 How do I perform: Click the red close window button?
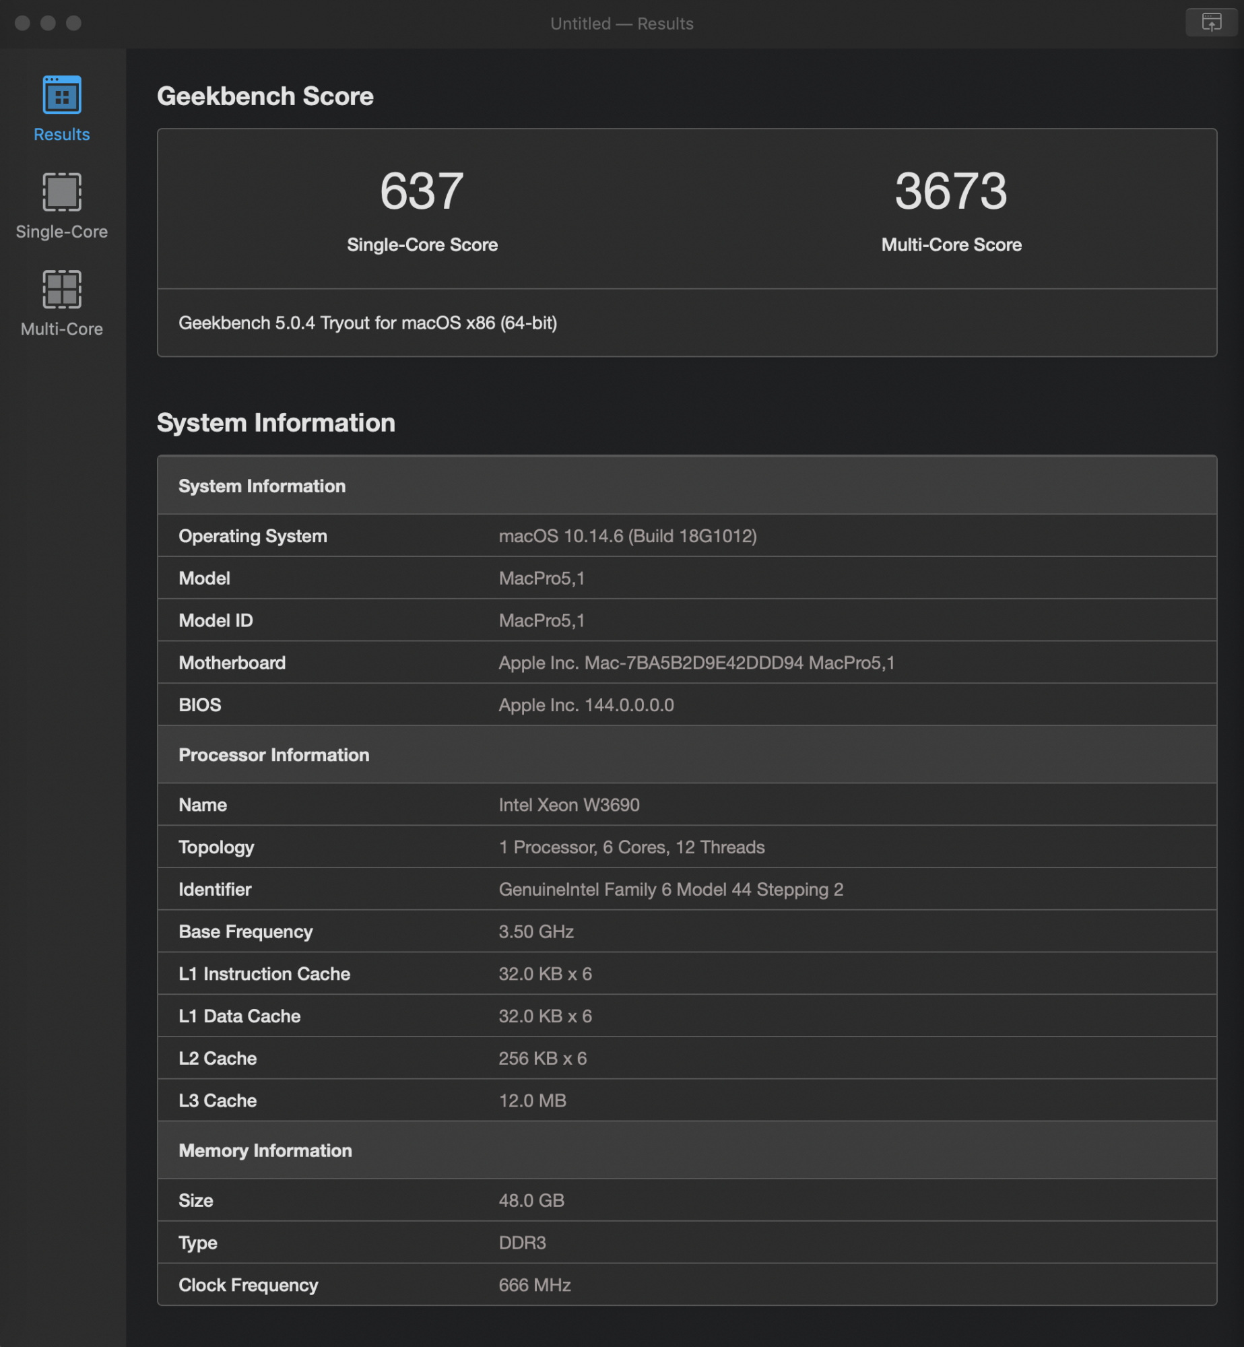click(x=22, y=23)
